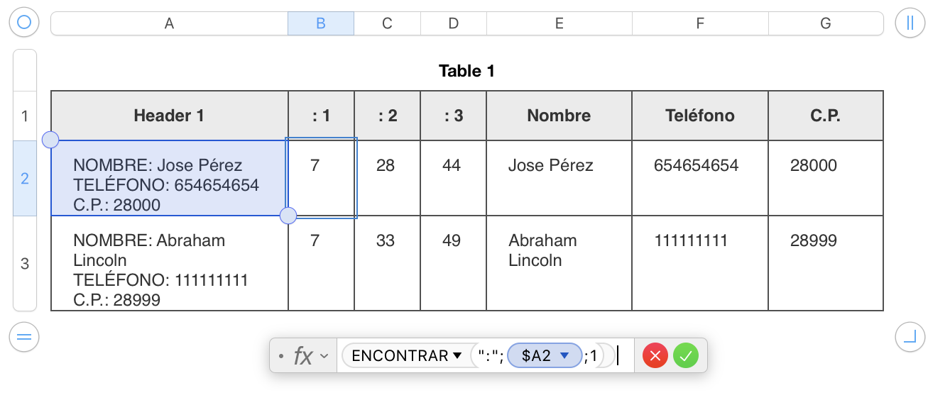Select column B header tab

[x=321, y=23]
